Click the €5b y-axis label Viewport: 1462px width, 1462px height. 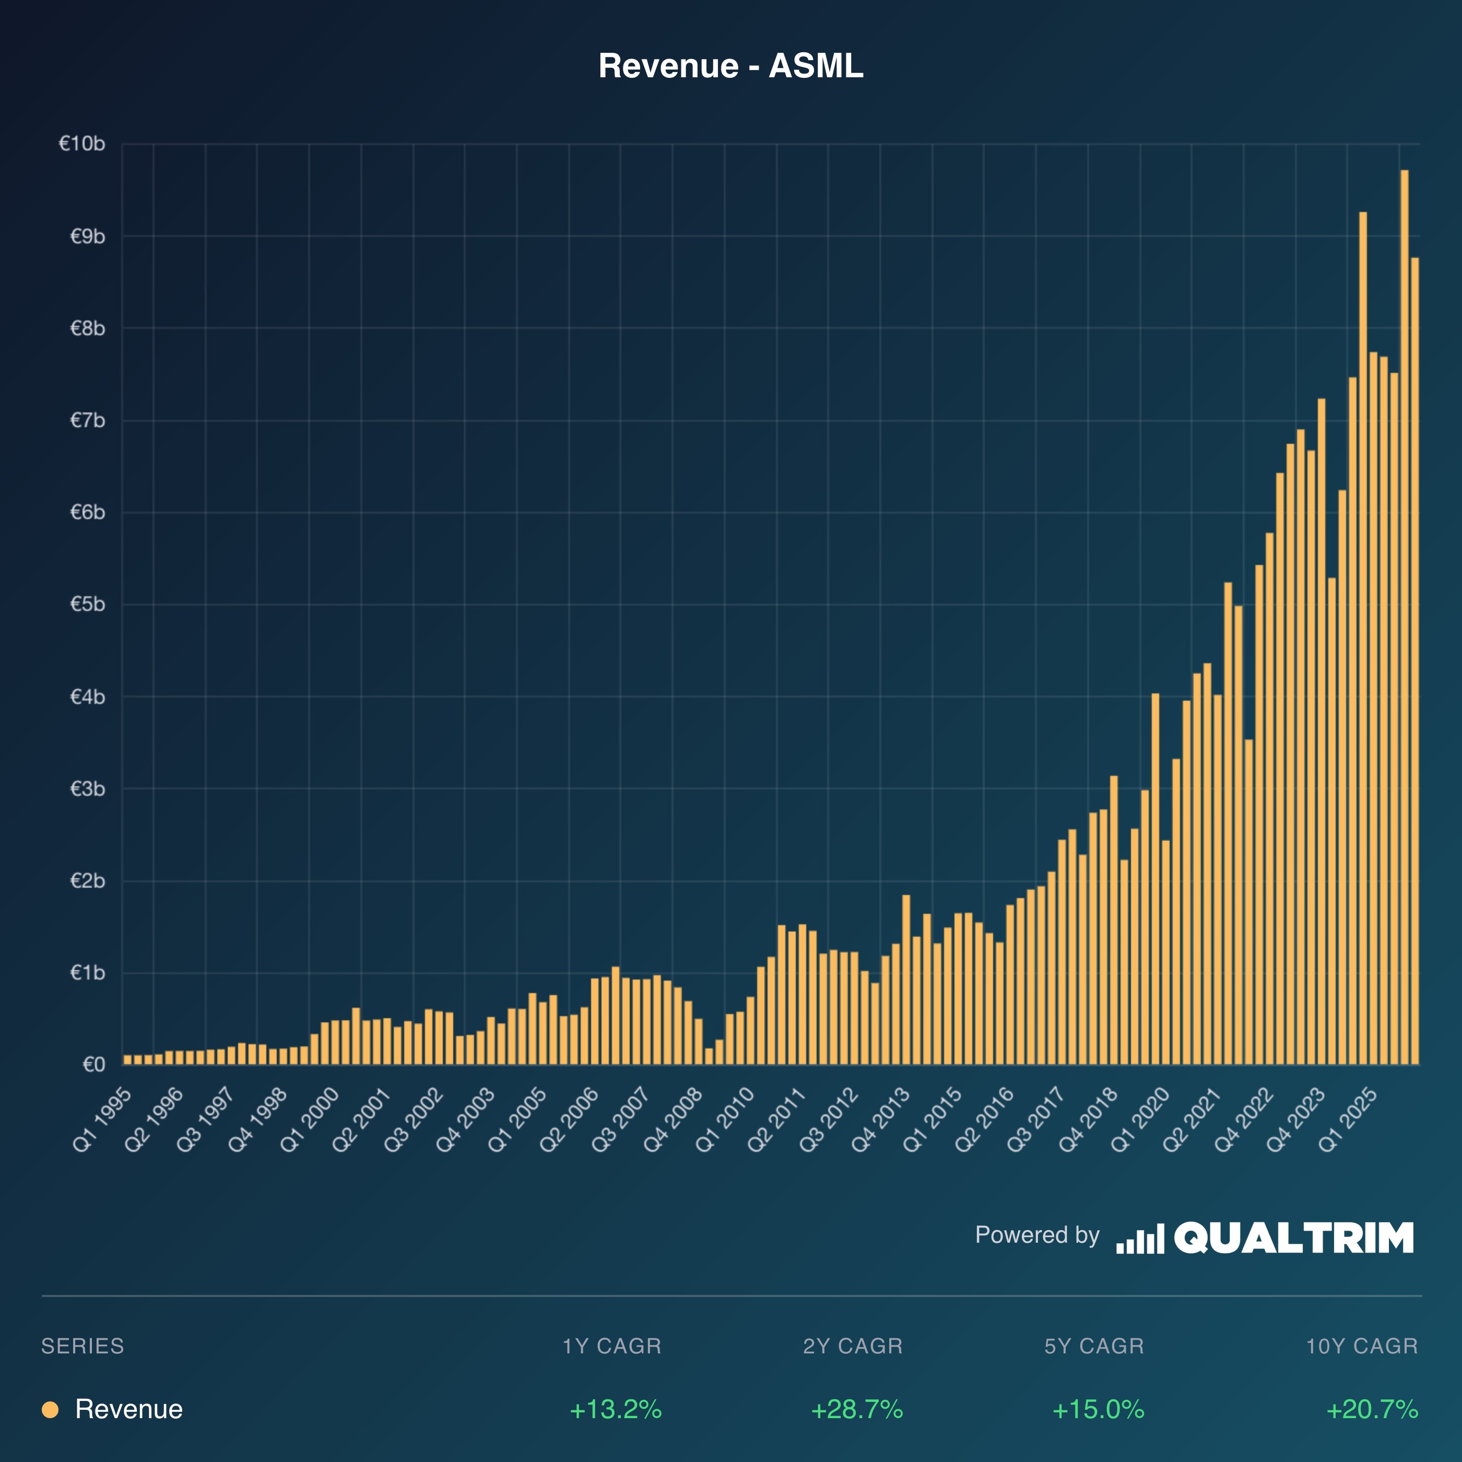pos(87,604)
